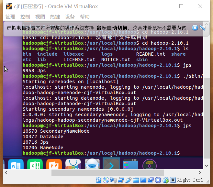
Task: Open the 控制 menu
Action: pos(25,17)
